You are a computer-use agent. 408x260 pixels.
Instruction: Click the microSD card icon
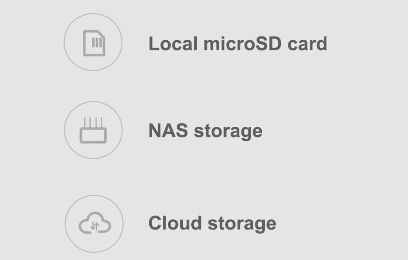94,43
